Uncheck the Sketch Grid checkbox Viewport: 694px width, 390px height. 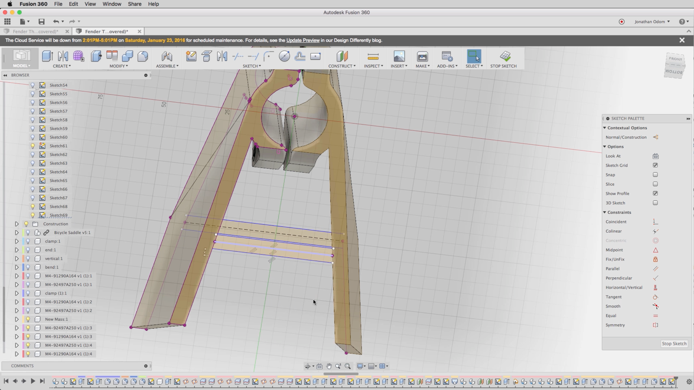pos(655,165)
